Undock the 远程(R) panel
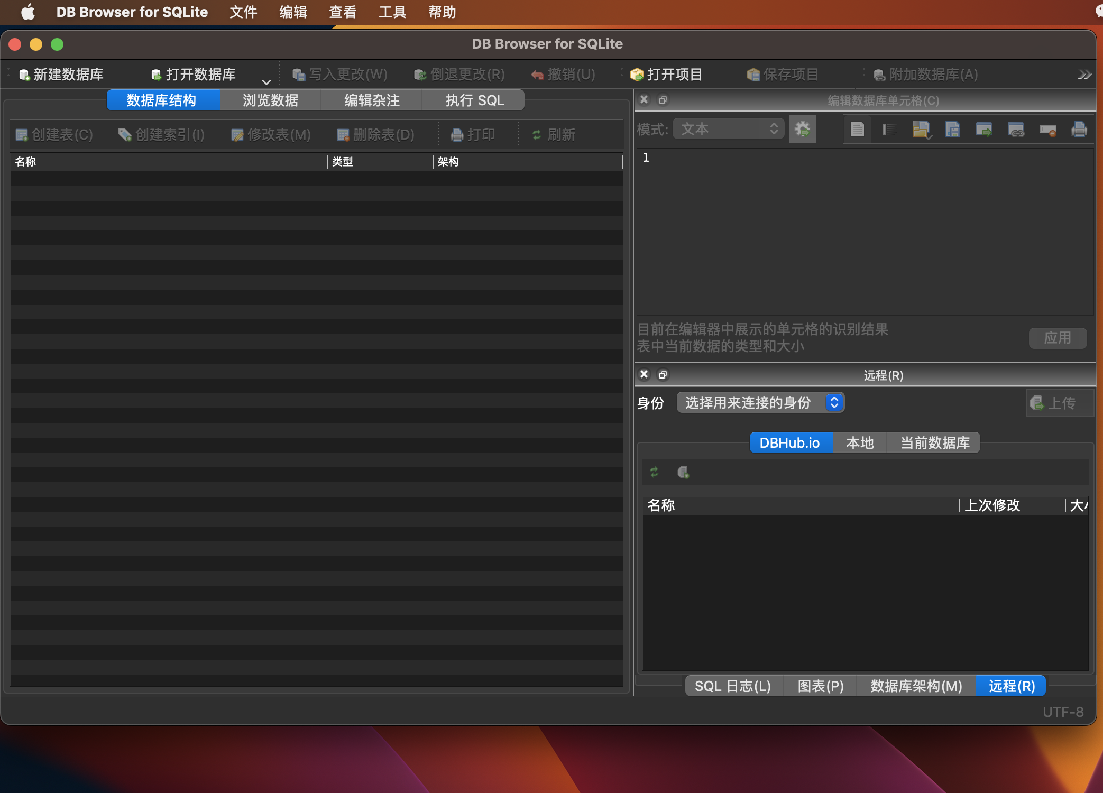 [663, 375]
